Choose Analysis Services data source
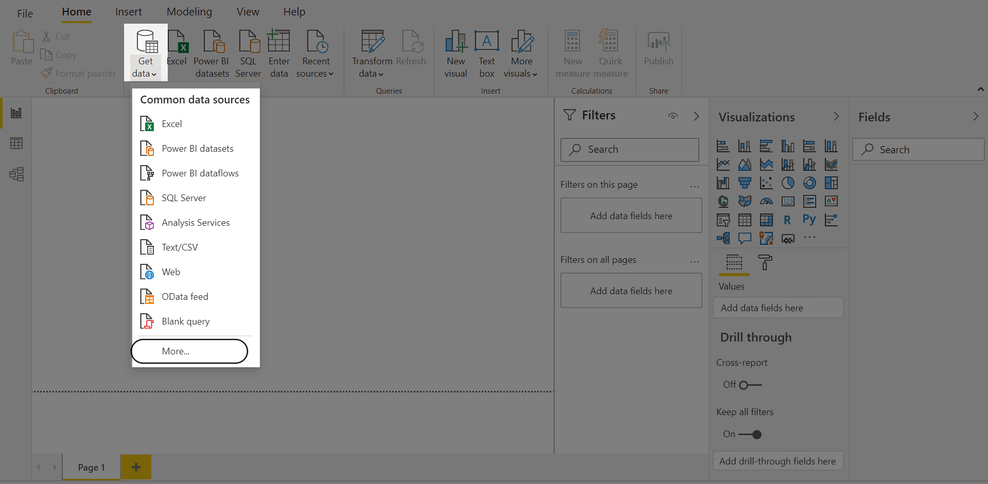Image resolution: width=988 pixels, height=484 pixels. [196, 223]
